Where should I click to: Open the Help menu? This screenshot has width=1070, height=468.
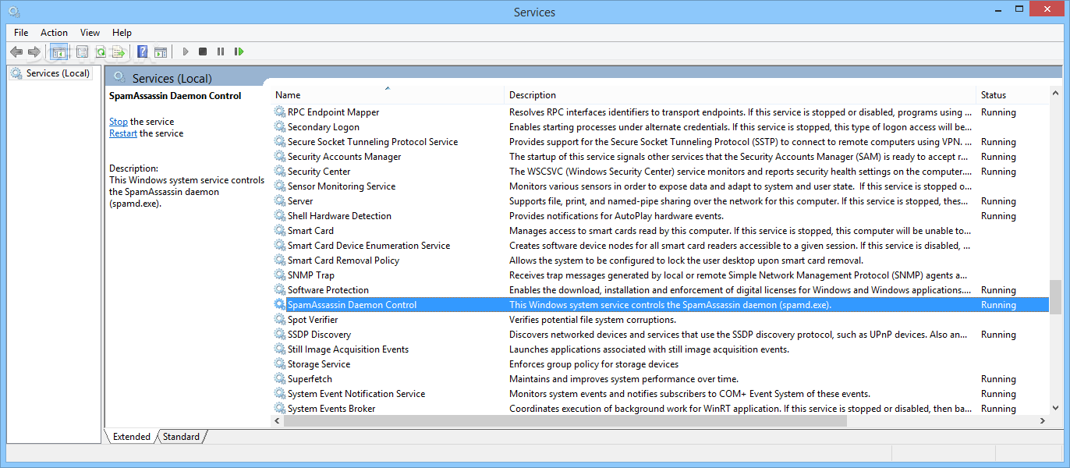click(122, 33)
